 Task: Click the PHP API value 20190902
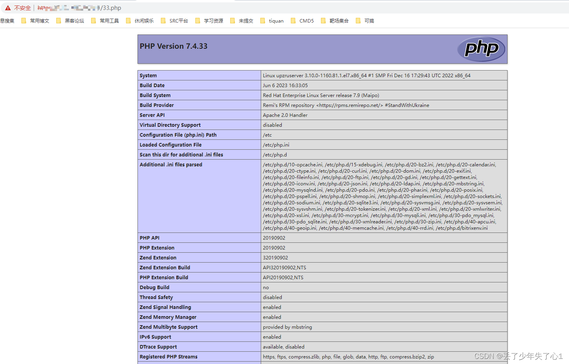[x=274, y=238]
